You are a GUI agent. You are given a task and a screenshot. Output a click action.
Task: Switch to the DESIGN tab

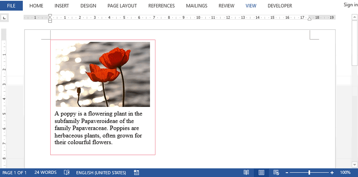point(88,6)
